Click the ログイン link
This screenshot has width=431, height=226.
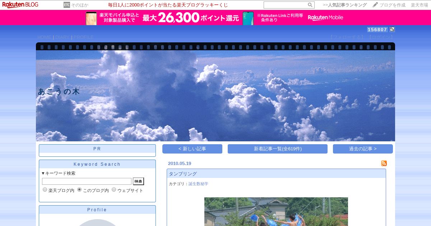(x=380, y=37)
